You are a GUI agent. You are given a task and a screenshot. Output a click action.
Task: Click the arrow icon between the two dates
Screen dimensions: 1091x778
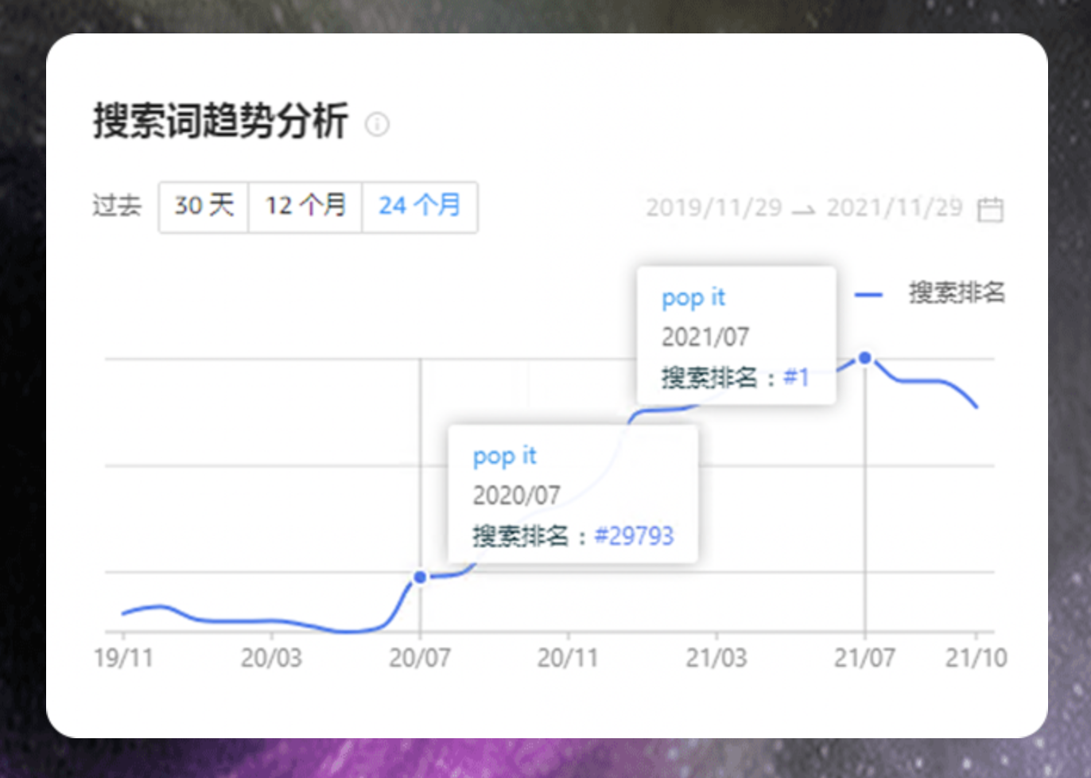point(803,209)
